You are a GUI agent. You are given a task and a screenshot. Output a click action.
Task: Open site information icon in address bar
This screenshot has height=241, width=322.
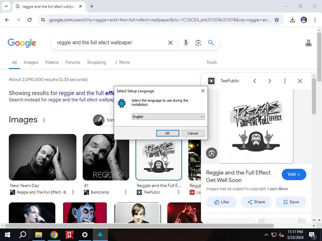(43, 20)
